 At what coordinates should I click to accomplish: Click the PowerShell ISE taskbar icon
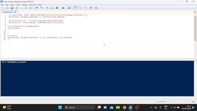(x=131, y=108)
